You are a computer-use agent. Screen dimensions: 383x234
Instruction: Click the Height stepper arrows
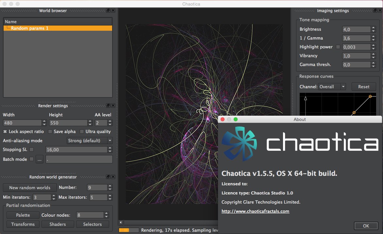[x=90, y=123]
